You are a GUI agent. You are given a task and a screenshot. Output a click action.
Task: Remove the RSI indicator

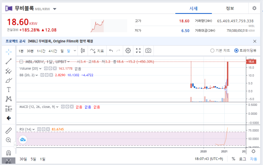tap(48, 129)
